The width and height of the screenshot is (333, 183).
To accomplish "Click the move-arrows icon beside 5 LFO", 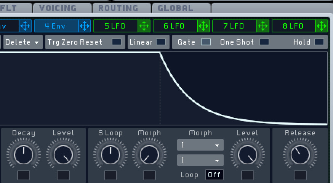I will (x=144, y=26).
